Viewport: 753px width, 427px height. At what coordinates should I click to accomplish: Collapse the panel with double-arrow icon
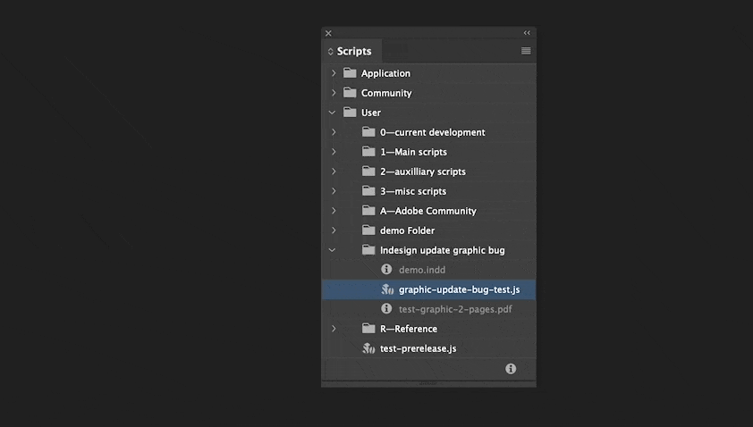pyautogui.click(x=527, y=33)
